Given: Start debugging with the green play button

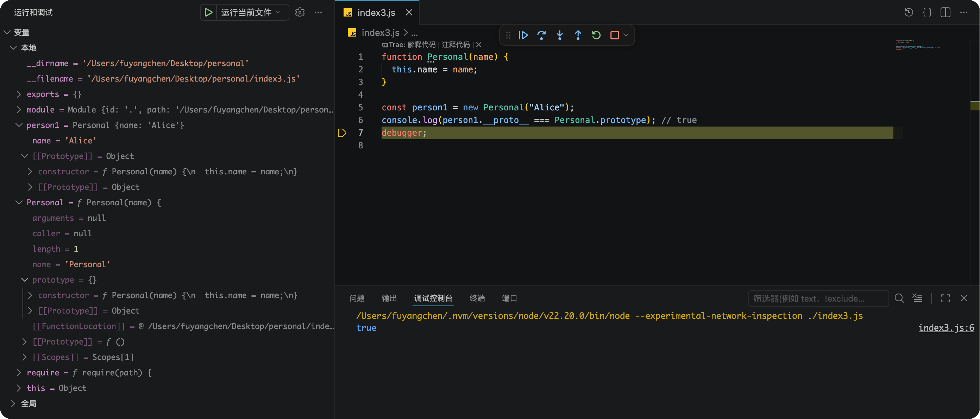Looking at the screenshot, I should pos(208,13).
